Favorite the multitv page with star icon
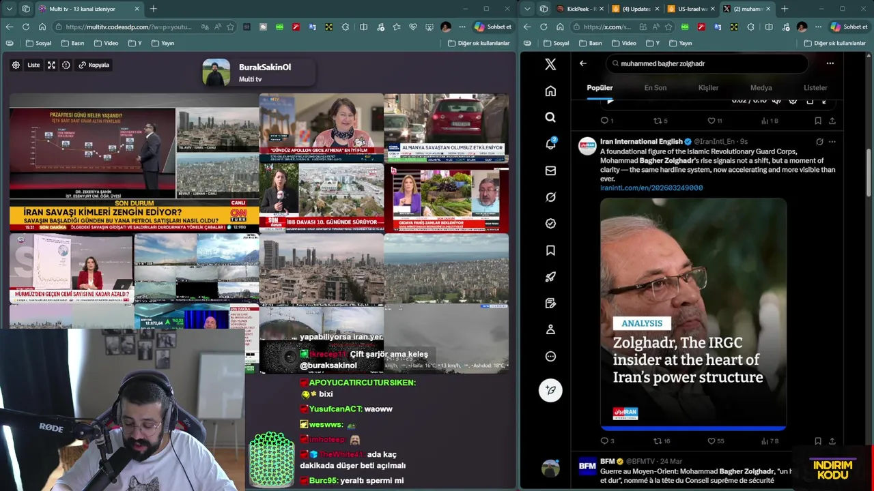 [x=231, y=27]
